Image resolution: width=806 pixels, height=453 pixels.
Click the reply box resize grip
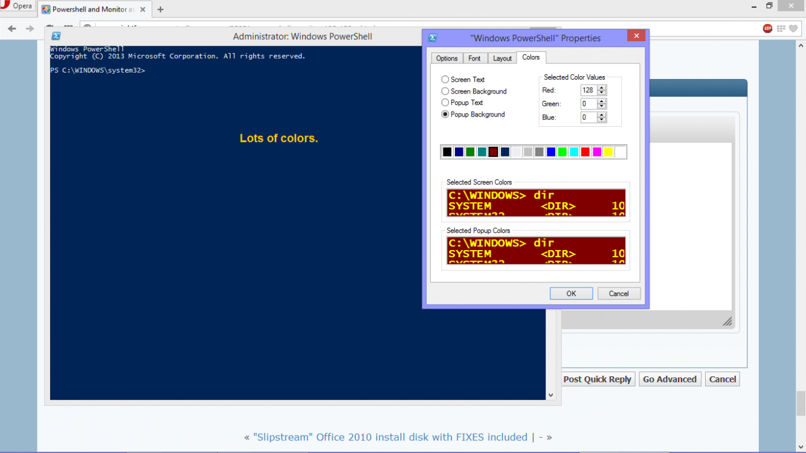click(x=727, y=322)
